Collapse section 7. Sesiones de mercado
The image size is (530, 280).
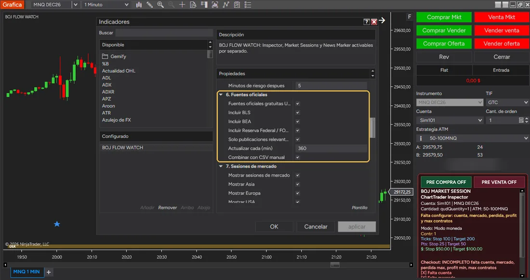coord(221,166)
